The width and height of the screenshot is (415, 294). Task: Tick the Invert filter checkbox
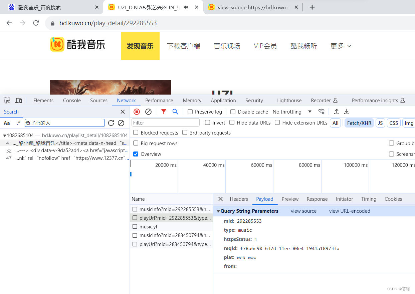207,123
